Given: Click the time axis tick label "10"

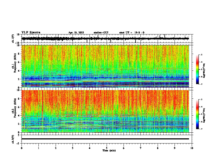Looking at the screenshot, I should [192, 148].
